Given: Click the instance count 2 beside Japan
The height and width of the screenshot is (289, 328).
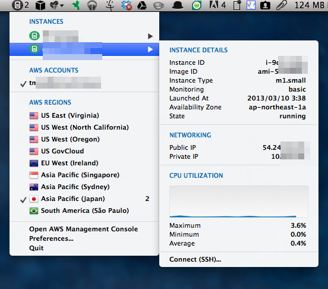Looking at the screenshot, I should point(147,199).
